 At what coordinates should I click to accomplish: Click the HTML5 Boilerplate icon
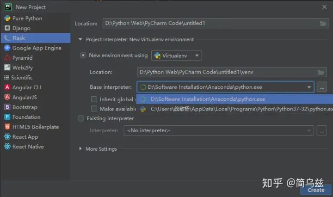tap(7, 127)
